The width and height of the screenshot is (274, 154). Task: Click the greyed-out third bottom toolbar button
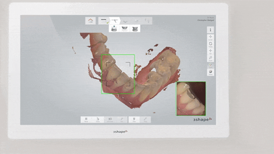[110, 120]
